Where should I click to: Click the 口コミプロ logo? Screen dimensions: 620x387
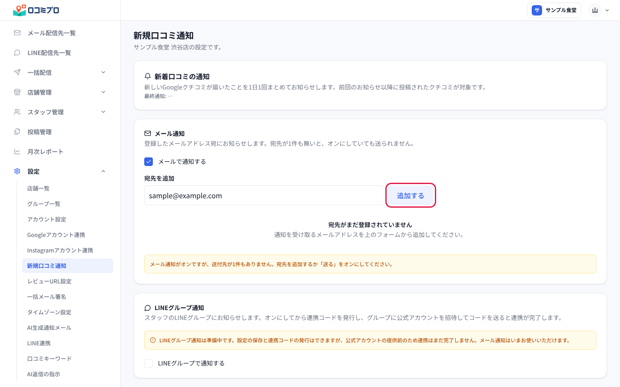point(36,10)
